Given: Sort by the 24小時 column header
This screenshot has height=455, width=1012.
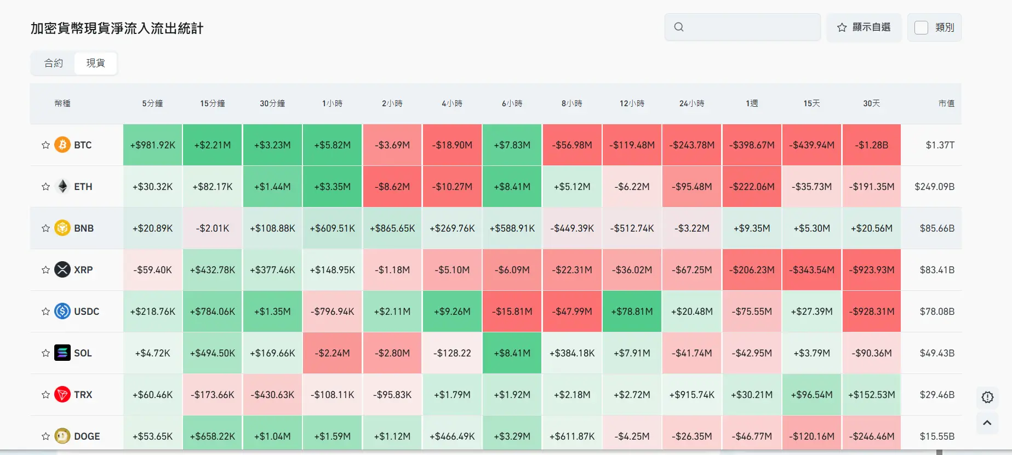Looking at the screenshot, I should click(x=692, y=103).
